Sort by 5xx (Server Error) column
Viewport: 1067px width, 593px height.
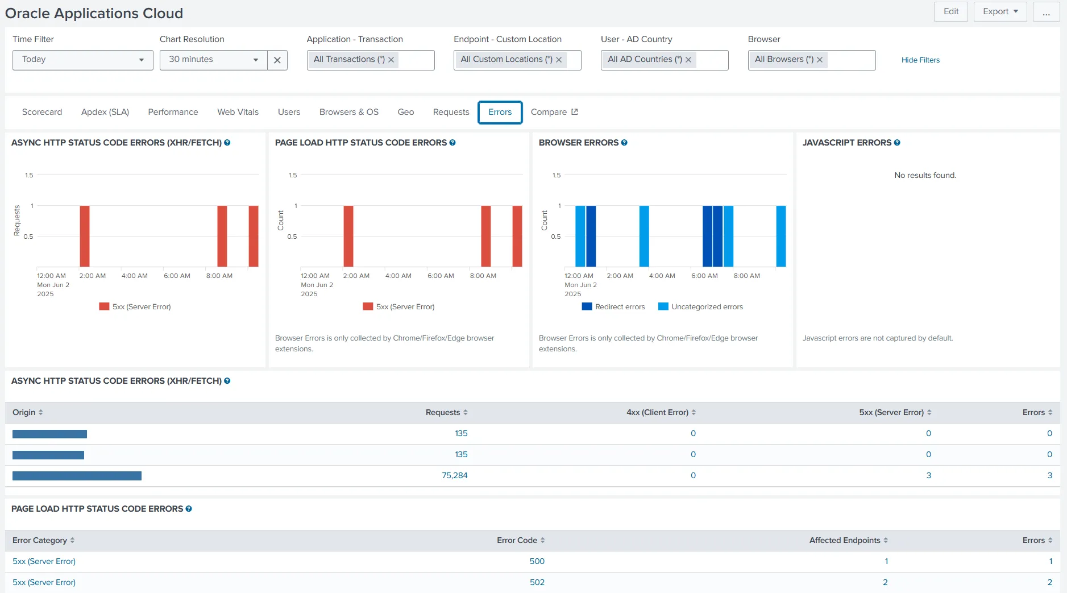(x=895, y=412)
